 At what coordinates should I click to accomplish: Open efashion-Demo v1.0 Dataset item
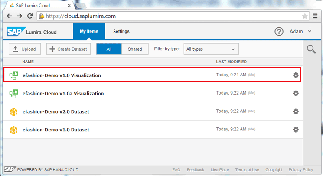[56, 130]
